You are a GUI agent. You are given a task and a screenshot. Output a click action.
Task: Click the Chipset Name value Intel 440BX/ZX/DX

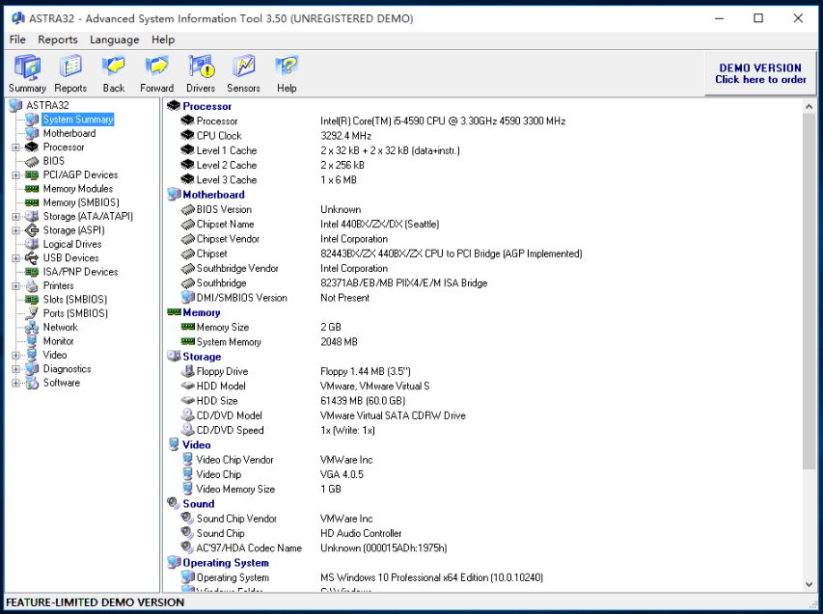point(379,224)
